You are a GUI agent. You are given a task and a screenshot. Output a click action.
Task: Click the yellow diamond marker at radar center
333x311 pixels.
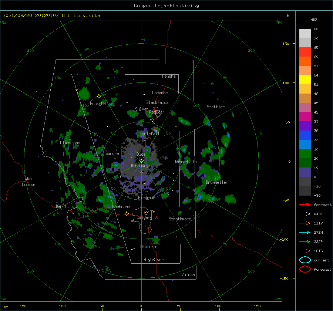(141, 161)
